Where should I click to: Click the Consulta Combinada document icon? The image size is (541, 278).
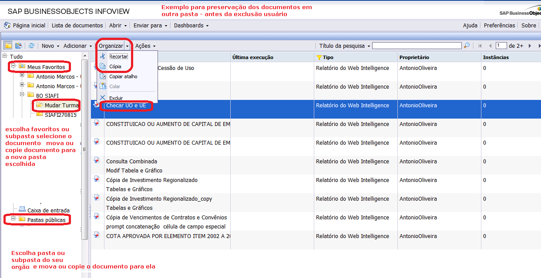(97, 160)
